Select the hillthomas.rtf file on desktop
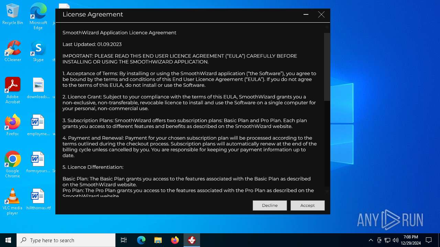Screen dimensions: 440x247 [x=38, y=199]
